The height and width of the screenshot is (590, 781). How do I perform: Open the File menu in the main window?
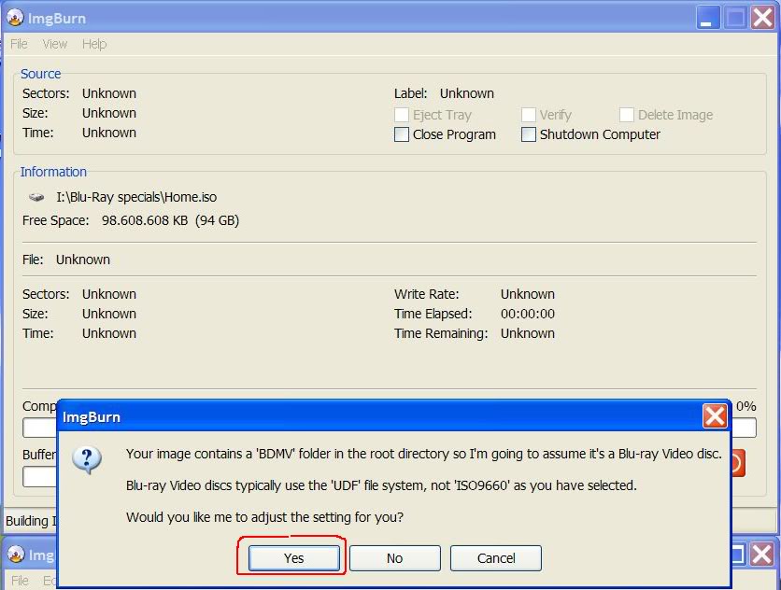pos(19,44)
